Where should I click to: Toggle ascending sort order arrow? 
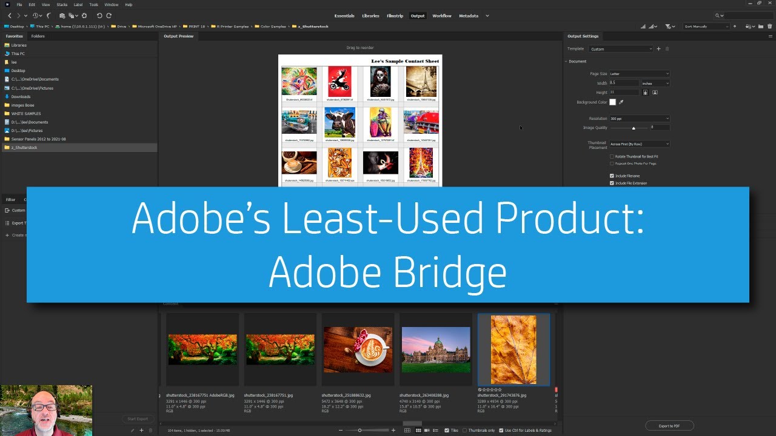click(x=734, y=27)
